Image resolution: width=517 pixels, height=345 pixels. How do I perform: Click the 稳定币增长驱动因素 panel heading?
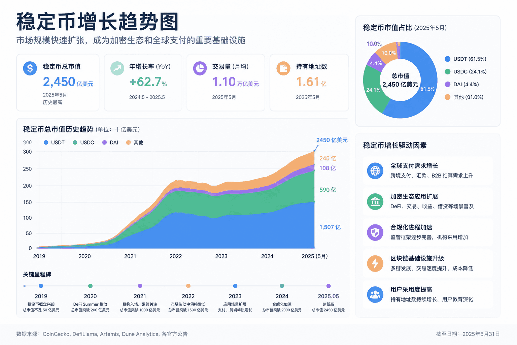(395, 146)
